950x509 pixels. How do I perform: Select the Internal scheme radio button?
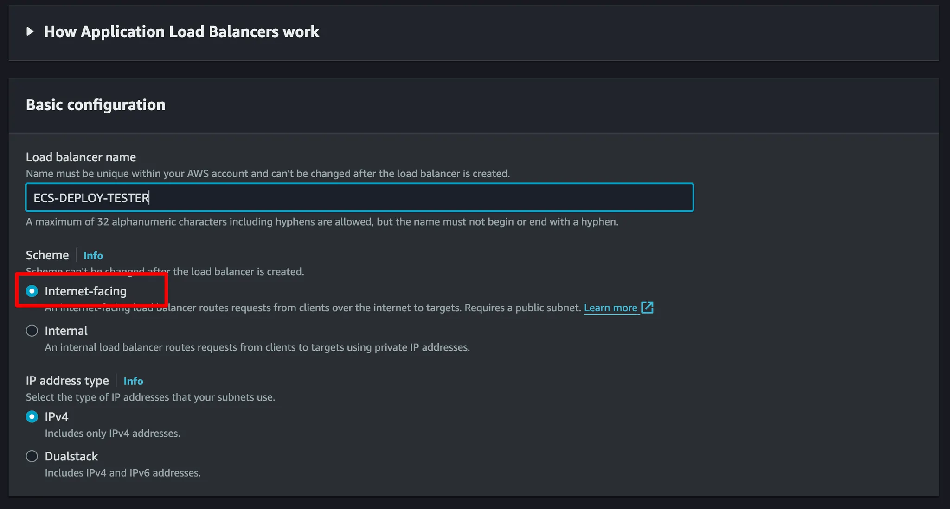(x=32, y=331)
